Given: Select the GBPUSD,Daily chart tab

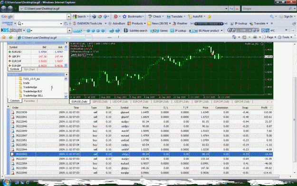Looking at the screenshot, I should (x=100, y=102).
